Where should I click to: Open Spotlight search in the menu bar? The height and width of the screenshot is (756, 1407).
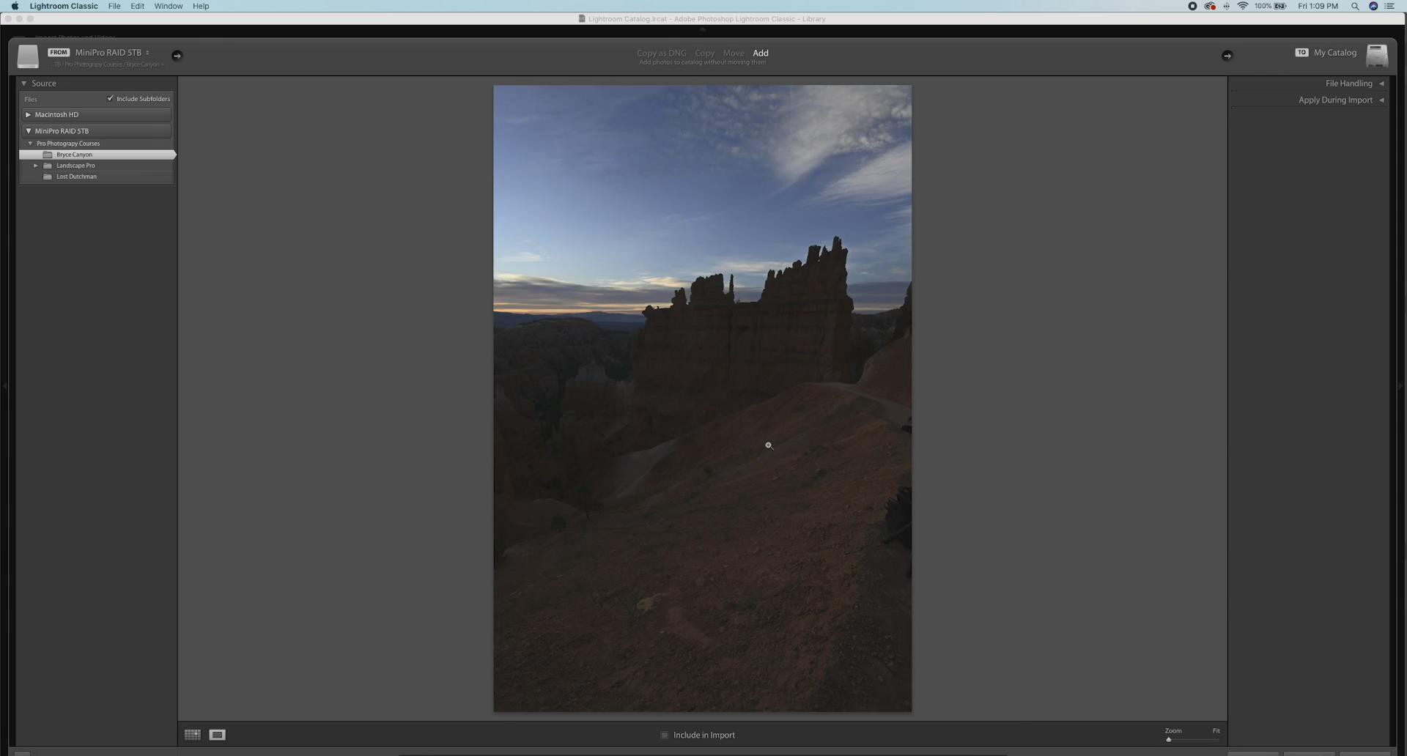click(1355, 6)
